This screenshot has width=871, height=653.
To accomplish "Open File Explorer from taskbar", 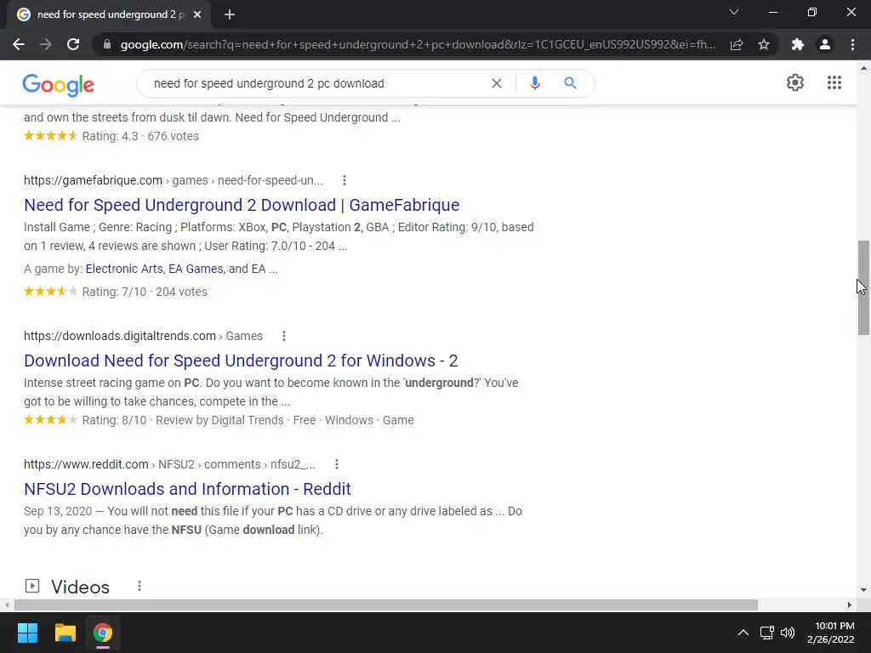I will tap(65, 633).
